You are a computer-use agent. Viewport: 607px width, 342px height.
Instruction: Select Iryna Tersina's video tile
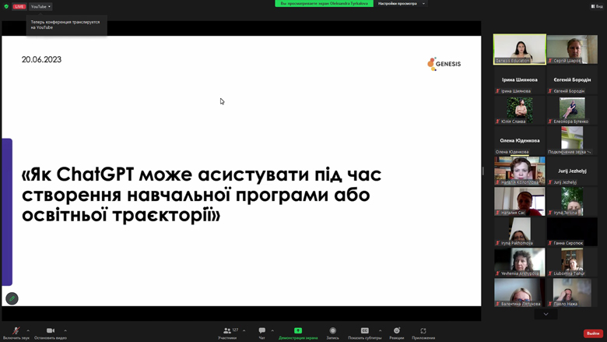(x=572, y=202)
